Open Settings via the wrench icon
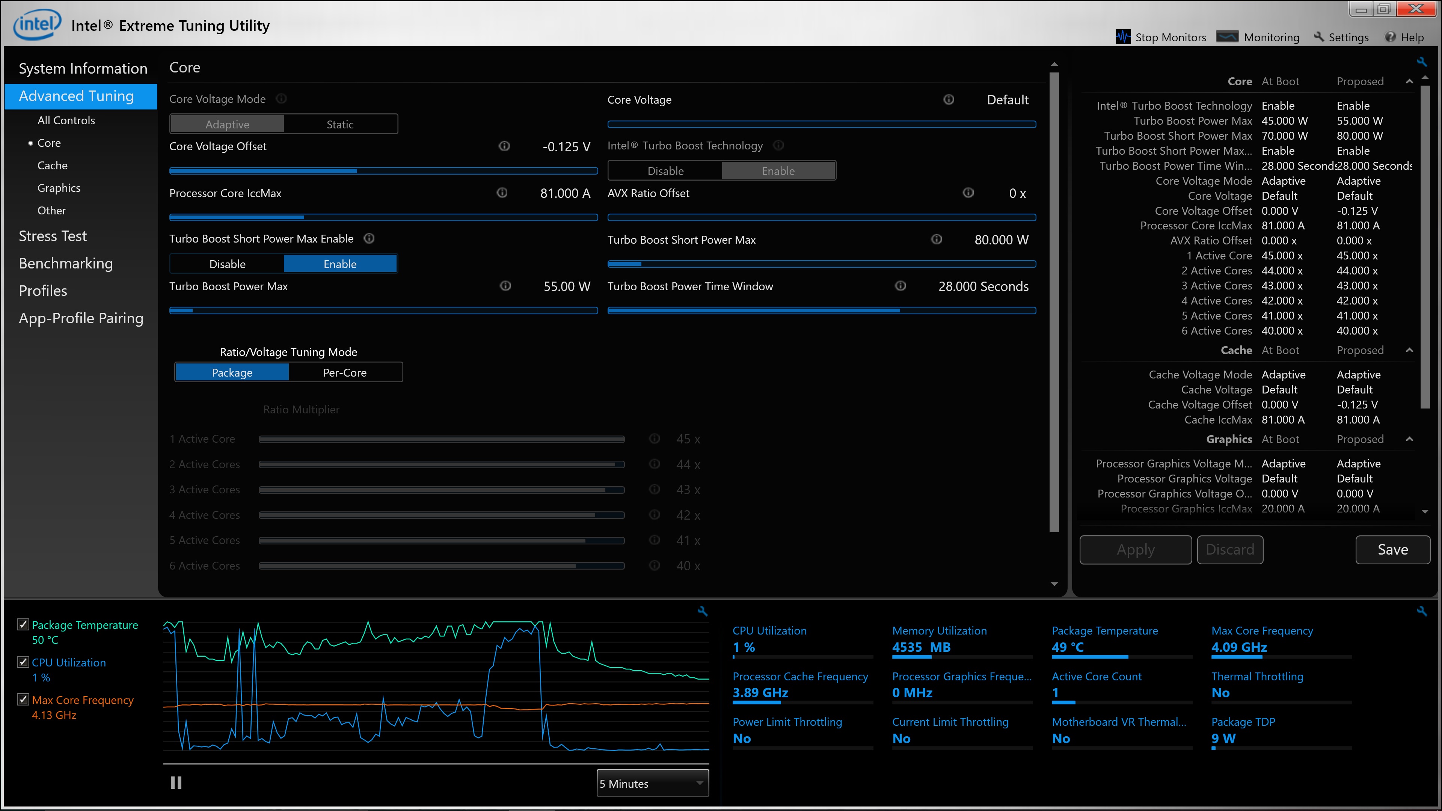The width and height of the screenshot is (1442, 811). click(x=1319, y=37)
